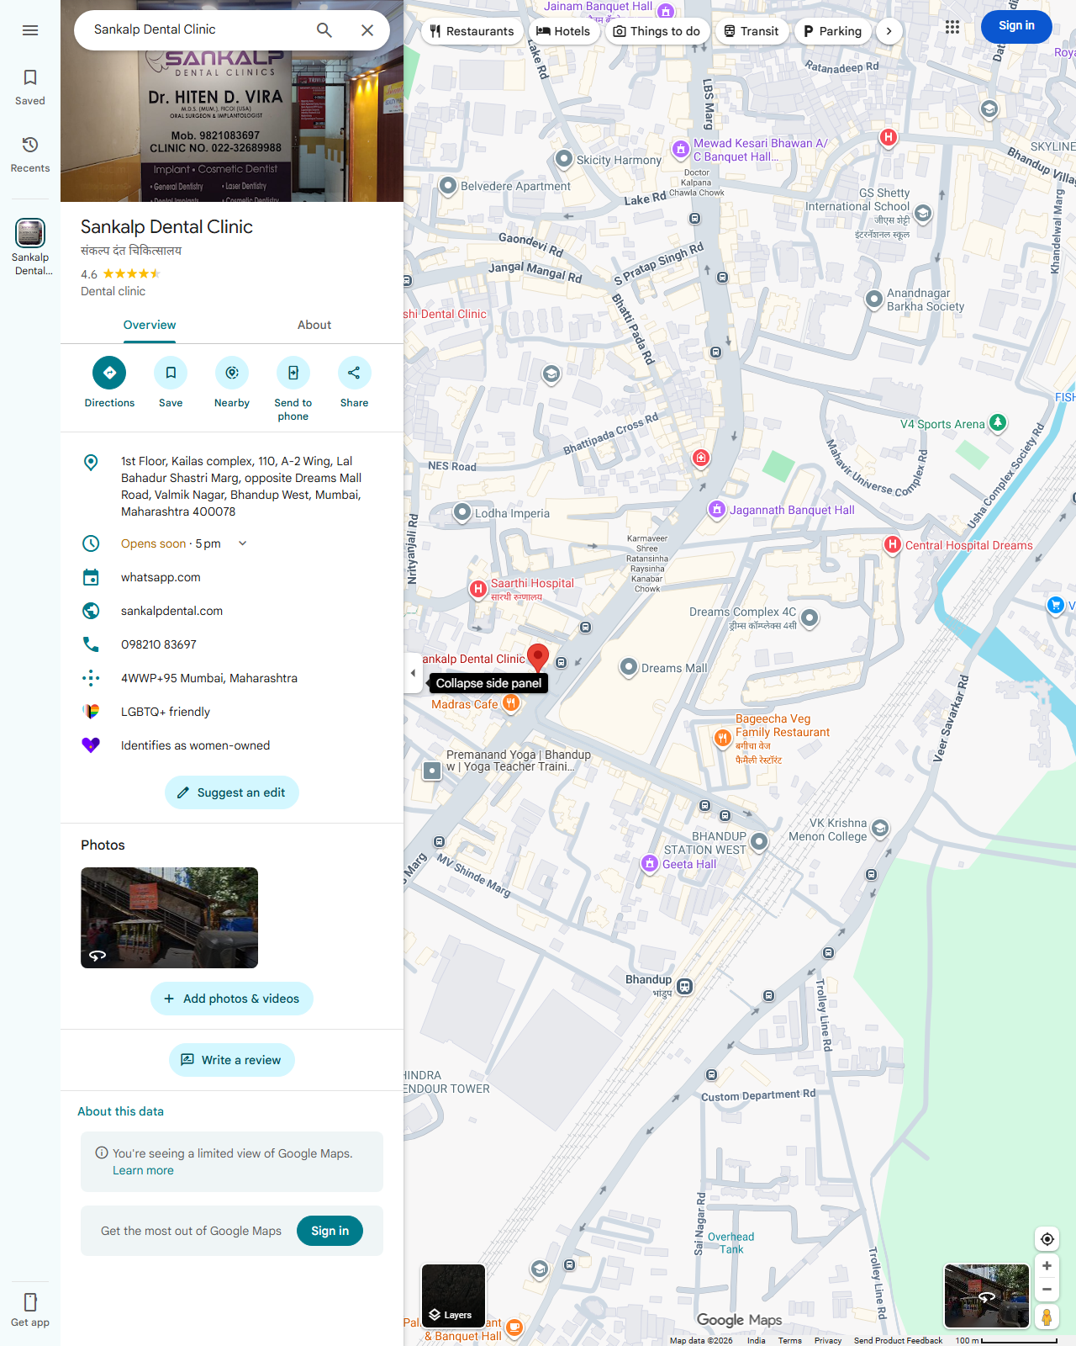The width and height of the screenshot is (1076, 1346).
Task: Open sankalpdental.com website link
Action: (x=171, y=611)
